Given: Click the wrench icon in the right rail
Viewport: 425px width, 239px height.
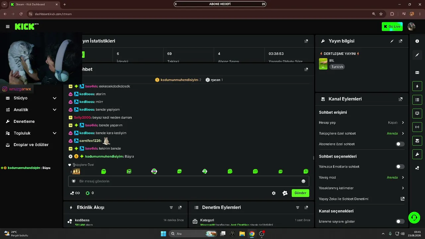Looking at the screenshot, I should click(417, 154).
